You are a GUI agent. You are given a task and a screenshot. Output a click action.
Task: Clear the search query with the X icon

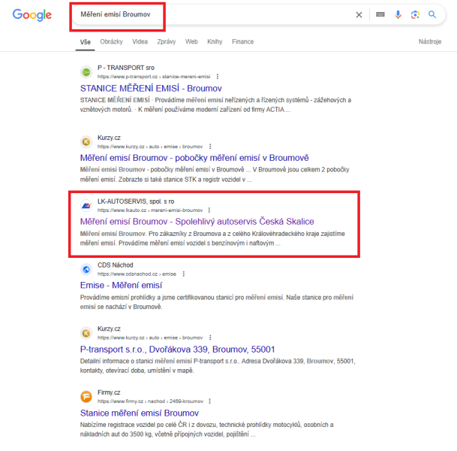(x=359, y=14)
